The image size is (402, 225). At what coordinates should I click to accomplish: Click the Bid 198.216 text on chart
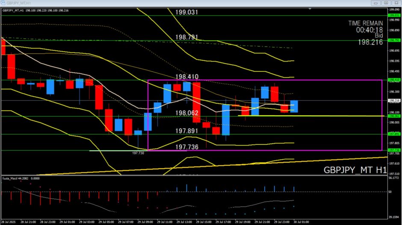coord(370,42)
